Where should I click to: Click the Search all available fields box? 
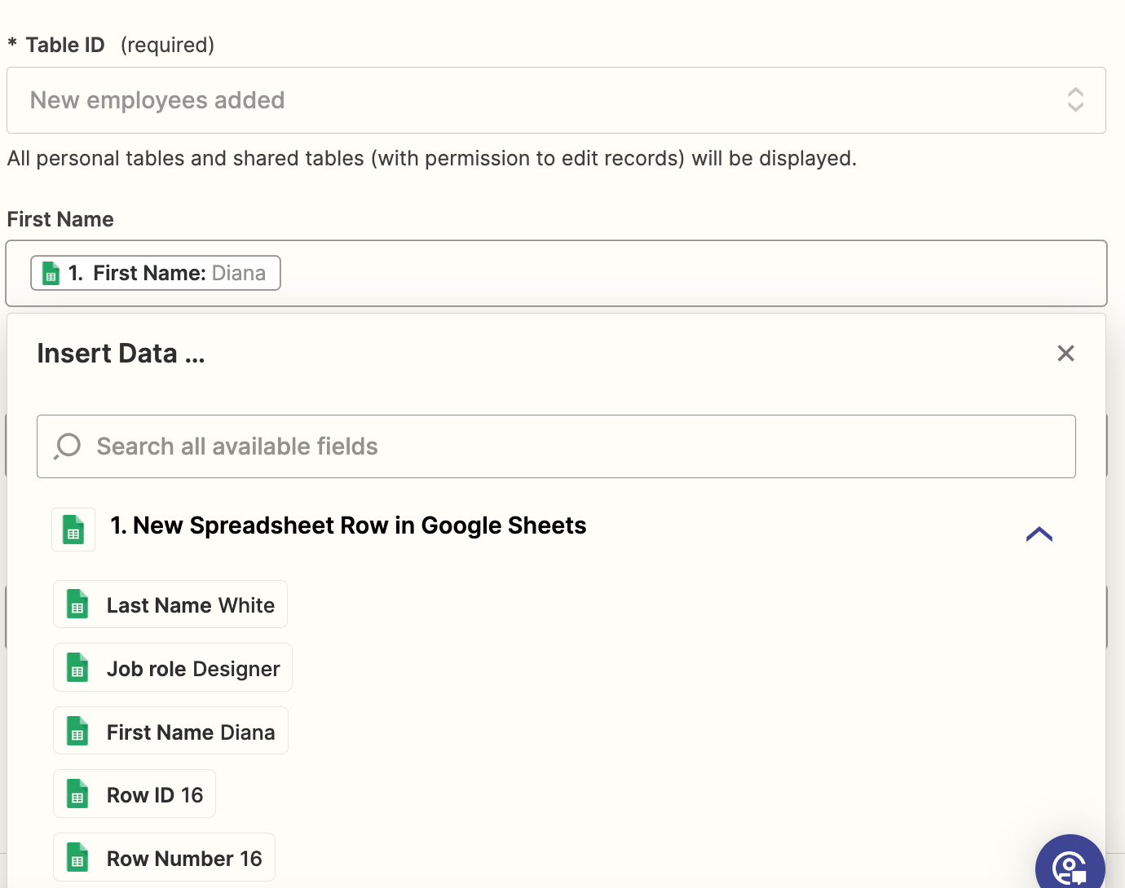tap(571, 446)
